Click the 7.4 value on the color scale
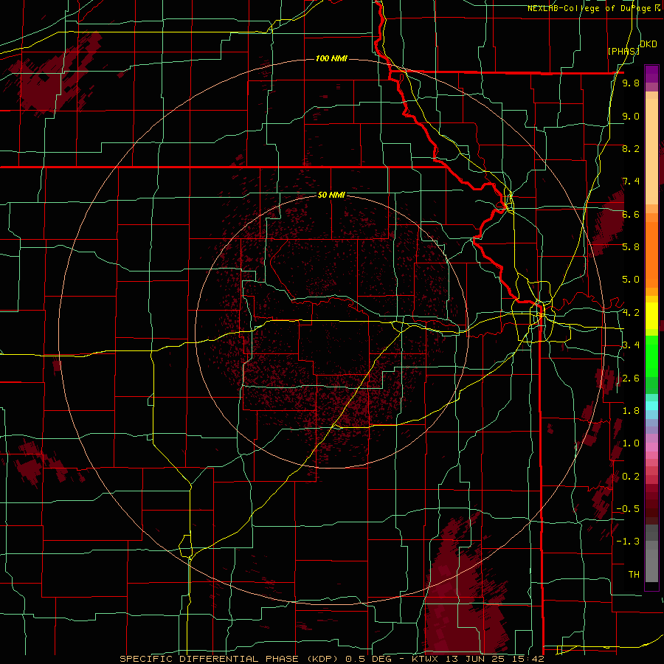664x664 pixels. pos(631,181)
